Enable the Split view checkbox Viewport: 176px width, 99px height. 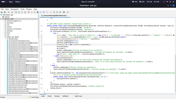(74, 96)
